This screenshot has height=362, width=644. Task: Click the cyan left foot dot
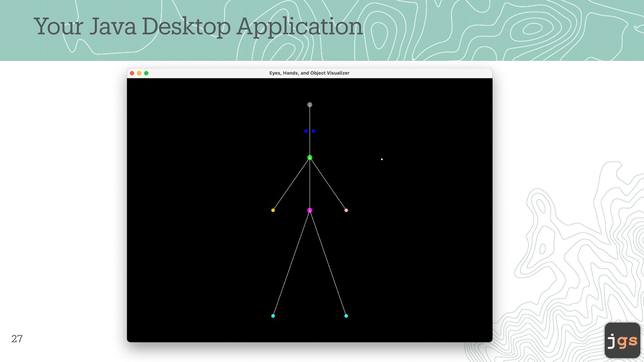click(x=273, y=316)
